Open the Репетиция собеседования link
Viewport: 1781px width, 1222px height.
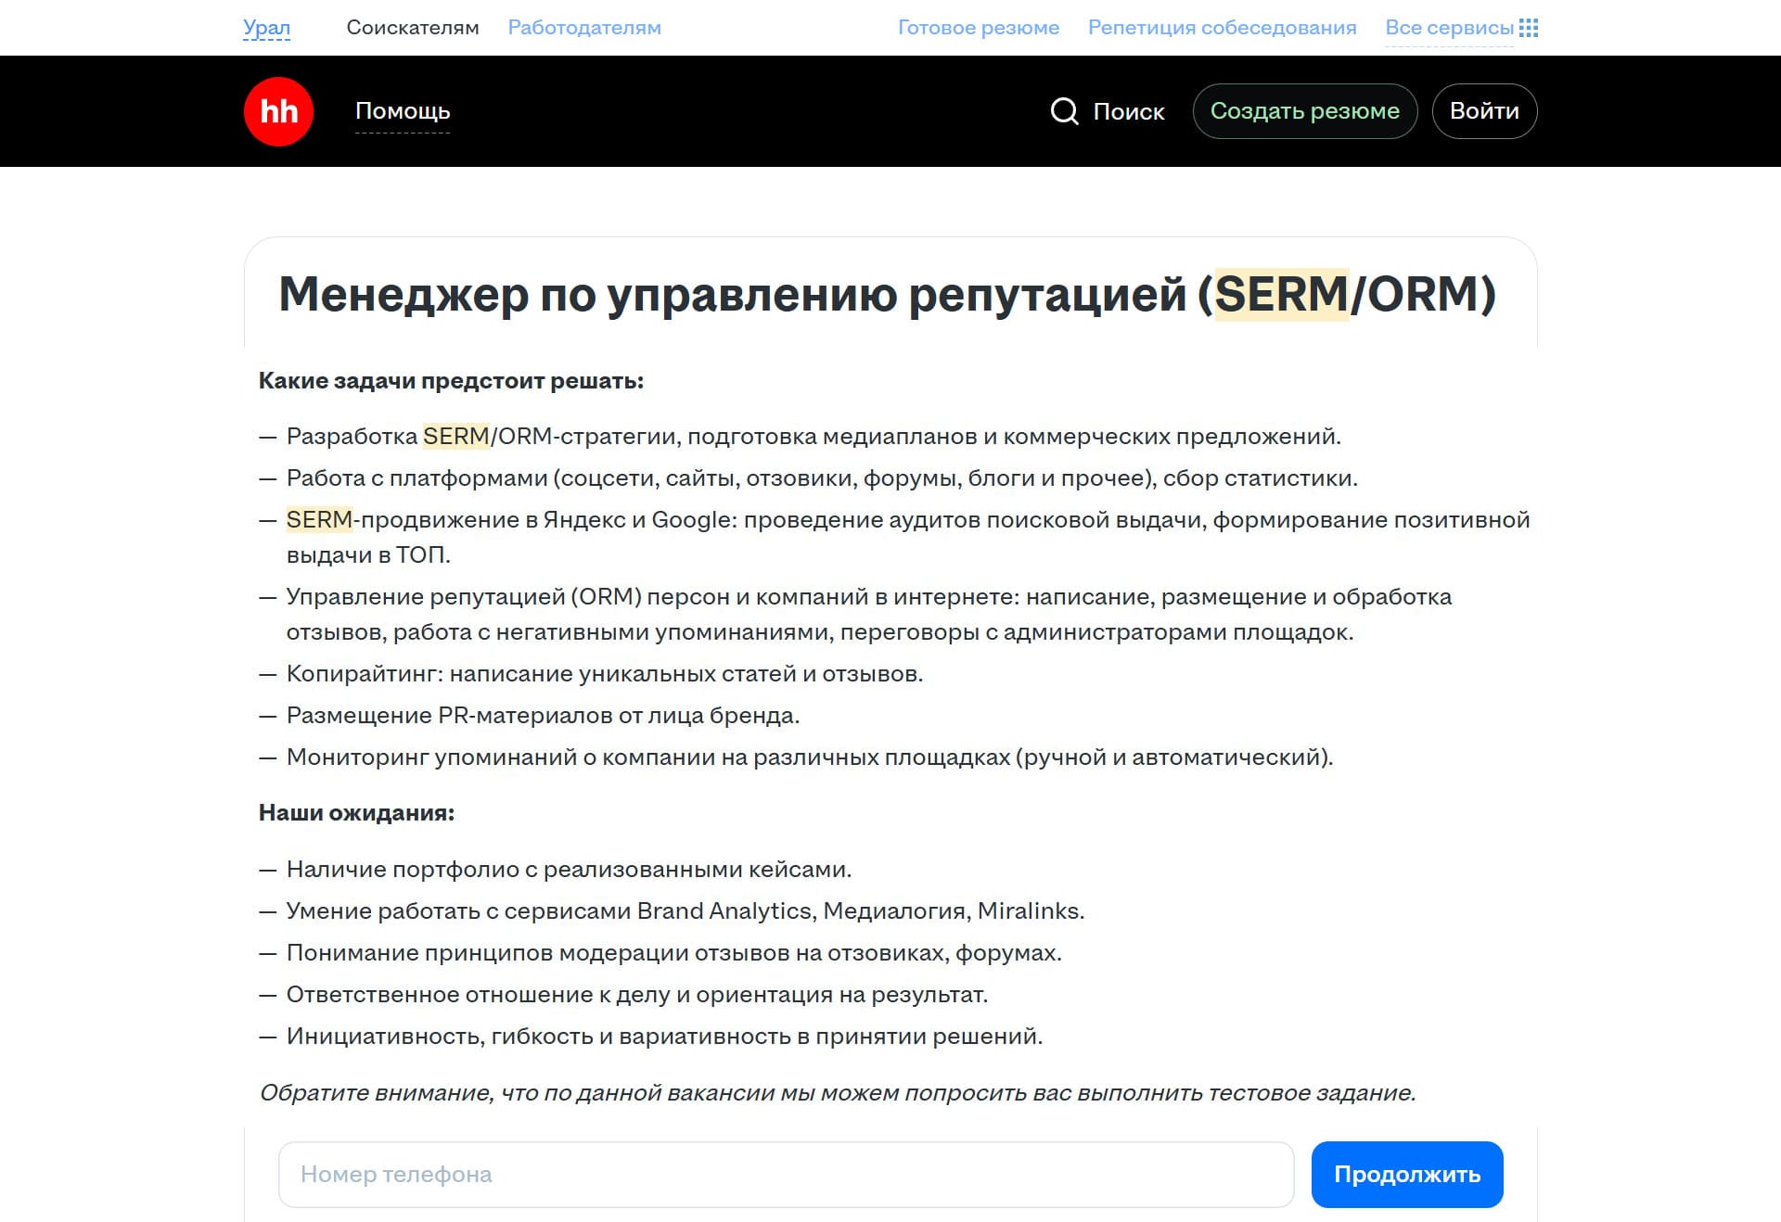(1222, 27)
